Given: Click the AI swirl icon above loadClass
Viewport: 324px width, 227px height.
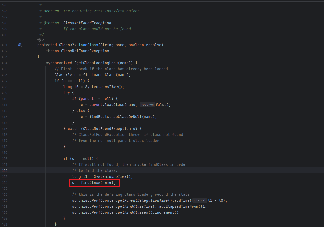Looking at the screenshot, I should click(39, 40).
